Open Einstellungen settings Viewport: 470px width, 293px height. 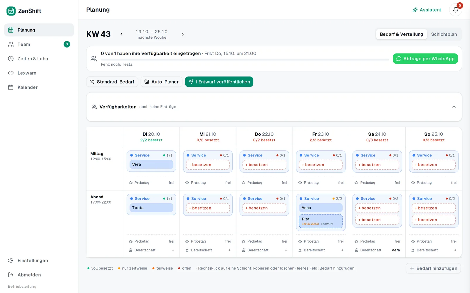pos(39,260)
